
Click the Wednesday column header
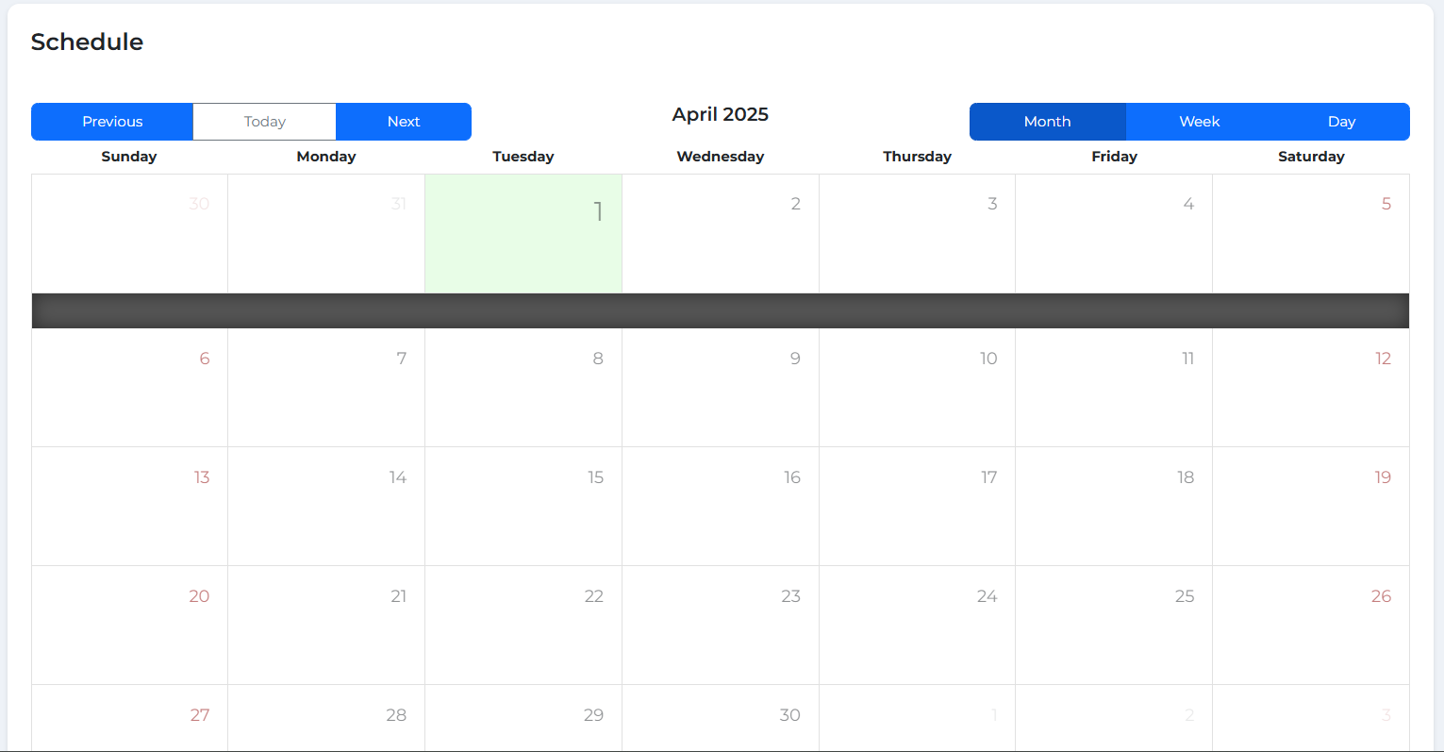pos(721,157)
